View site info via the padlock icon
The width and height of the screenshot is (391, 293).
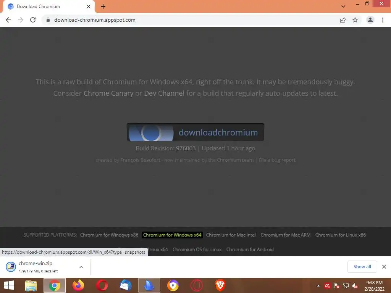[x=48, y=20]
